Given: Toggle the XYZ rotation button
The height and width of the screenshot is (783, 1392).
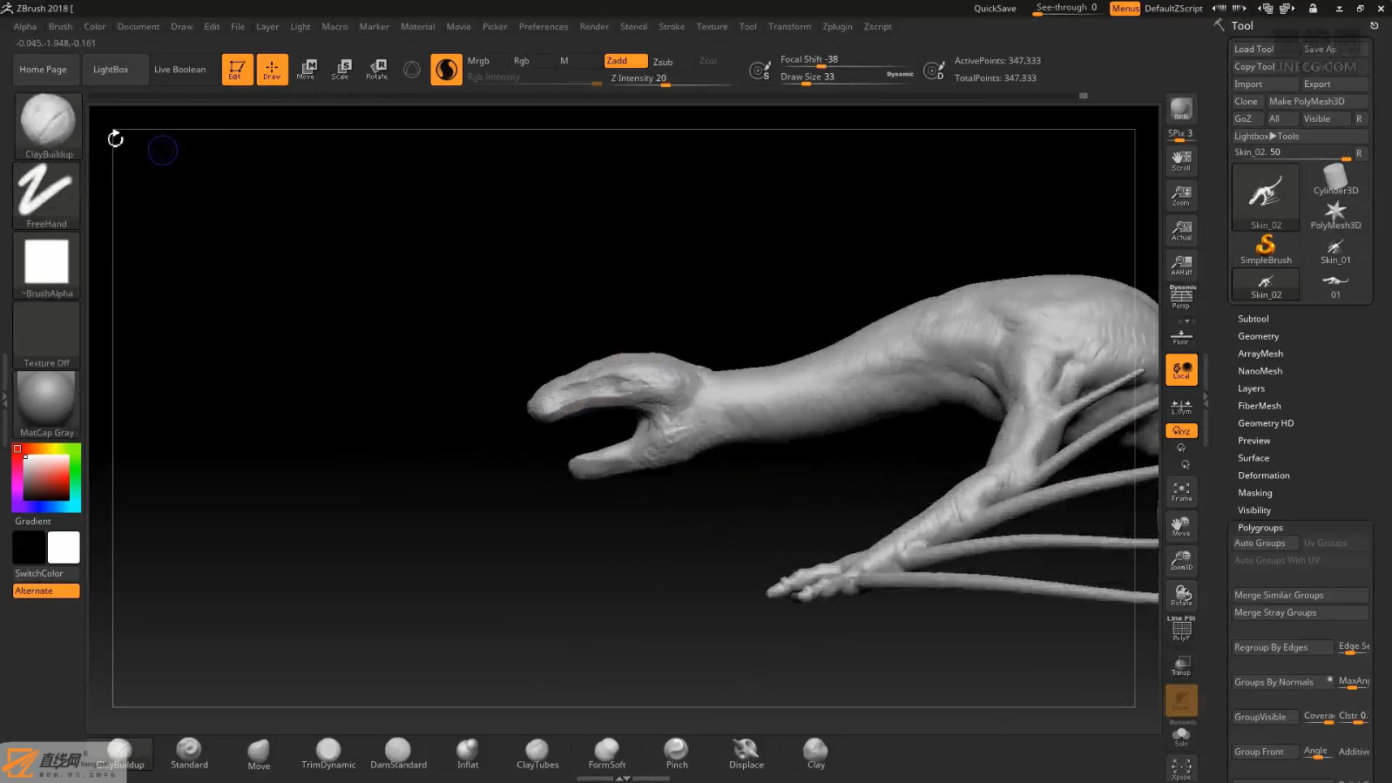Looking at the screenshot, I should (x=1181, y=431).
